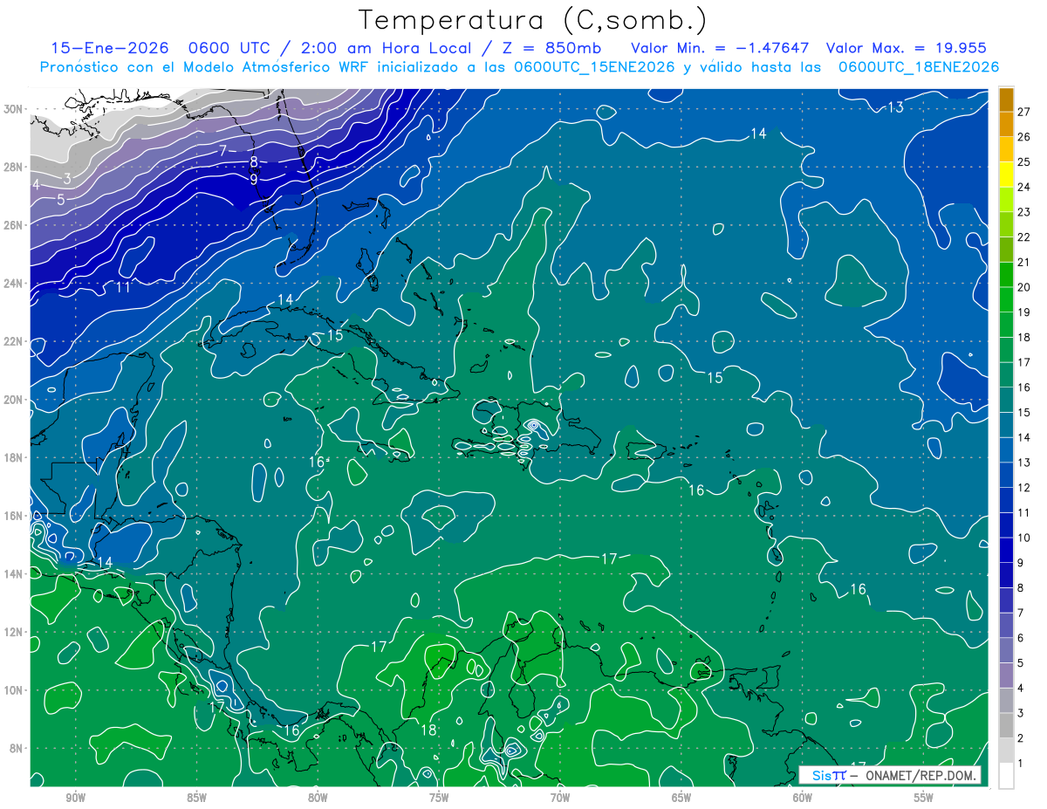Click the latitude axis label "16N"
1047x809 pixels.
(x=14, y=516)
